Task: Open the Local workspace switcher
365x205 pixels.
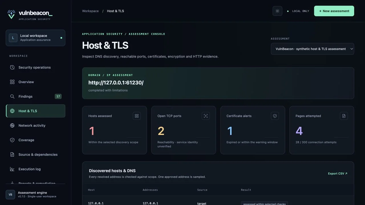Action: click(35, 38)
